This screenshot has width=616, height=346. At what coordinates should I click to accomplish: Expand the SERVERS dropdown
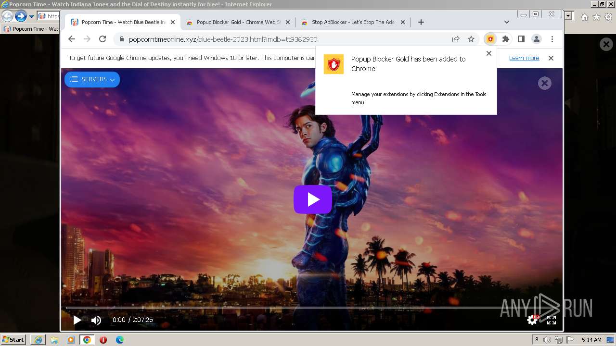pos(92,79)
